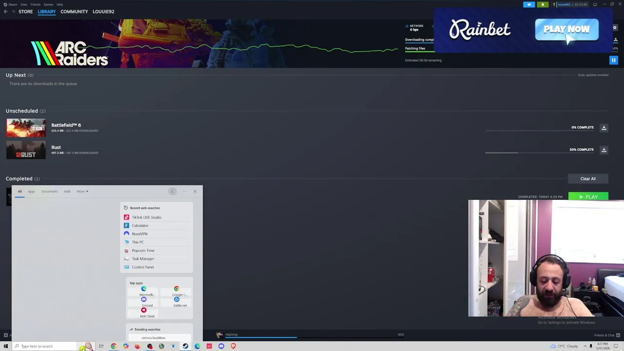
Task: Pause the ARC Raiders patching download
Action: (613, 60)
